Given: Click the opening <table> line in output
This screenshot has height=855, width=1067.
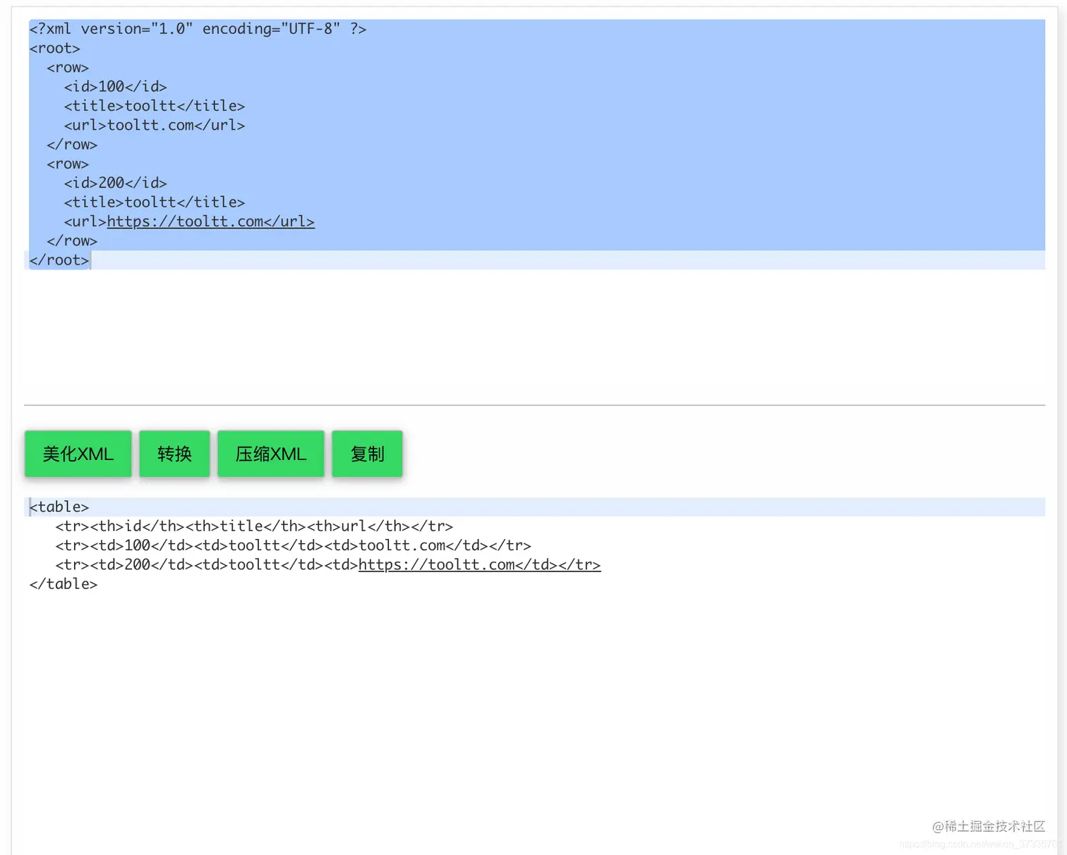Looking at the screenshot, I should [59, 507].
